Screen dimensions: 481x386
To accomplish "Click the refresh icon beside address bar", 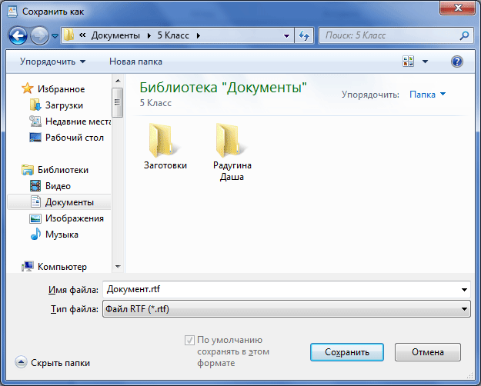I will coord(303,35).
